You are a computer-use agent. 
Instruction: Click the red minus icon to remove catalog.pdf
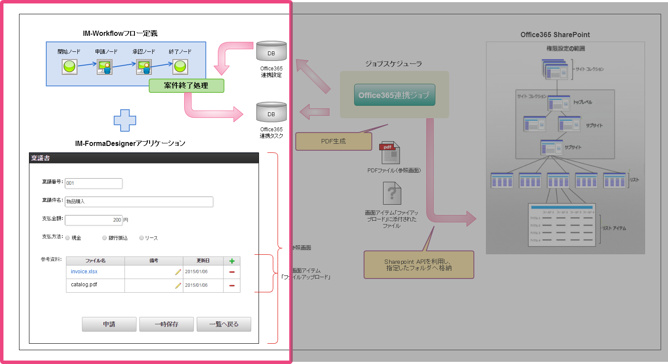click(x=232, y=285)
